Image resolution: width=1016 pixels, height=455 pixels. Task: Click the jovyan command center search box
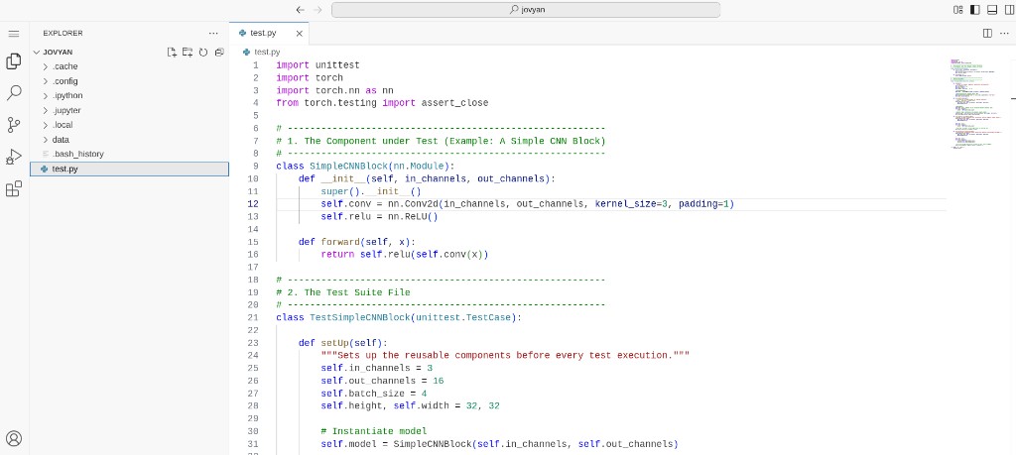526,10
